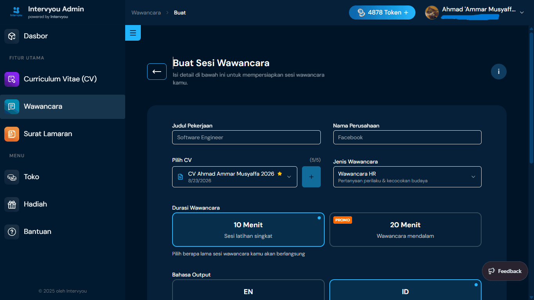Click the back arrow button
This screenshot has height=300, width=534.
(x=157, y=72)
